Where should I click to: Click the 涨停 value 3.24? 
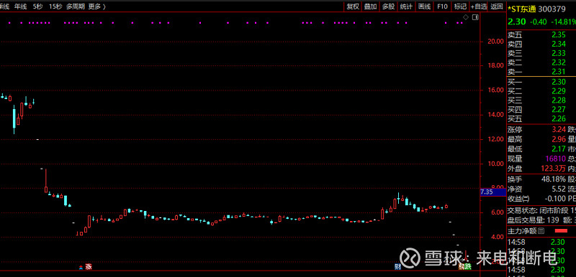(x=559, y=130)
